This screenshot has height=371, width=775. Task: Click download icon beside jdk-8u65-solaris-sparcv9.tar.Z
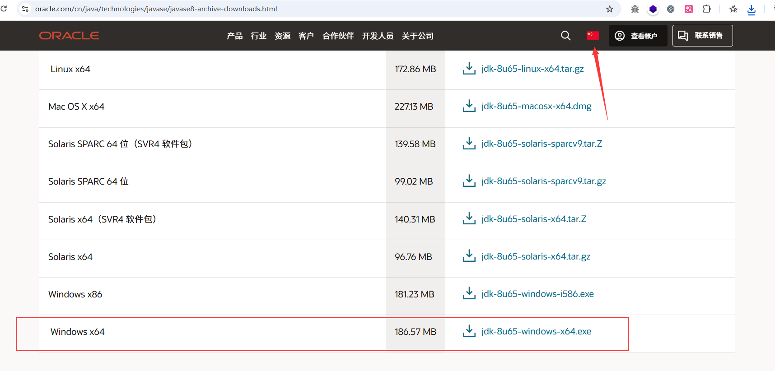point(469,144)
